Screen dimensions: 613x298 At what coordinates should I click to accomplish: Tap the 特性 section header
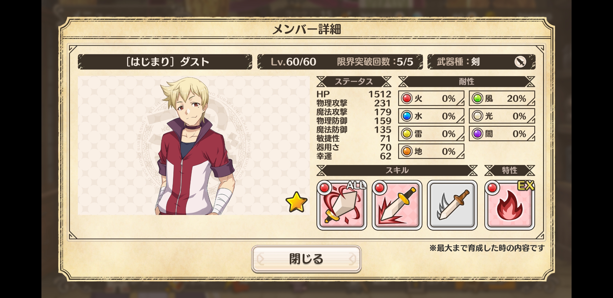coord(509,170)
